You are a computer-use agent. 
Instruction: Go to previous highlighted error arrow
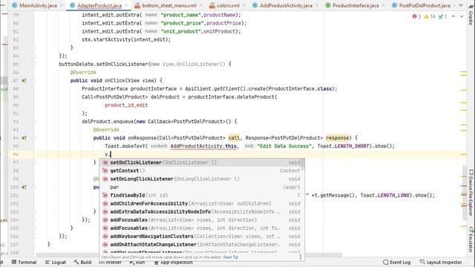(x=453, y=16)
